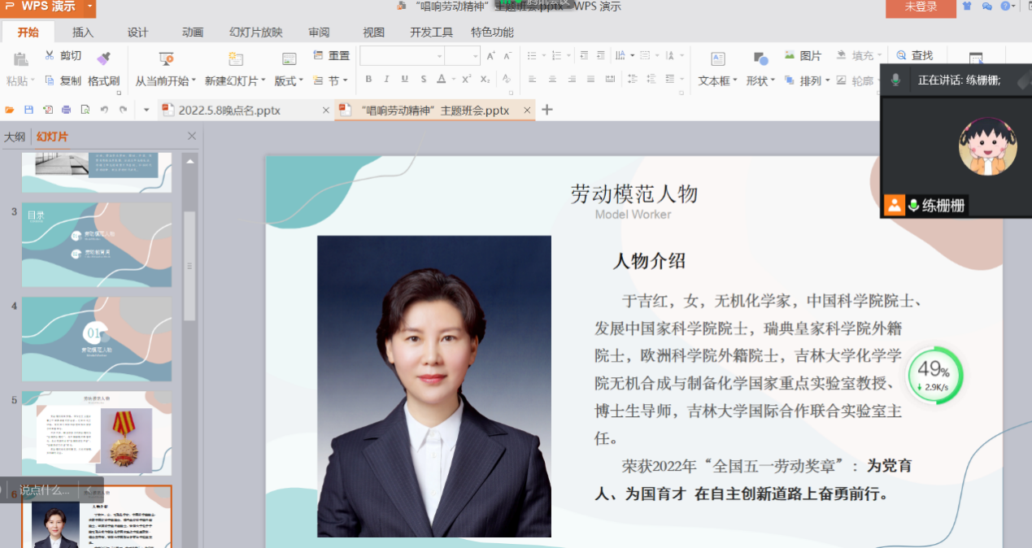
Task: Expand the Layout (版式) dropdown
Action: tap(289, 80)
